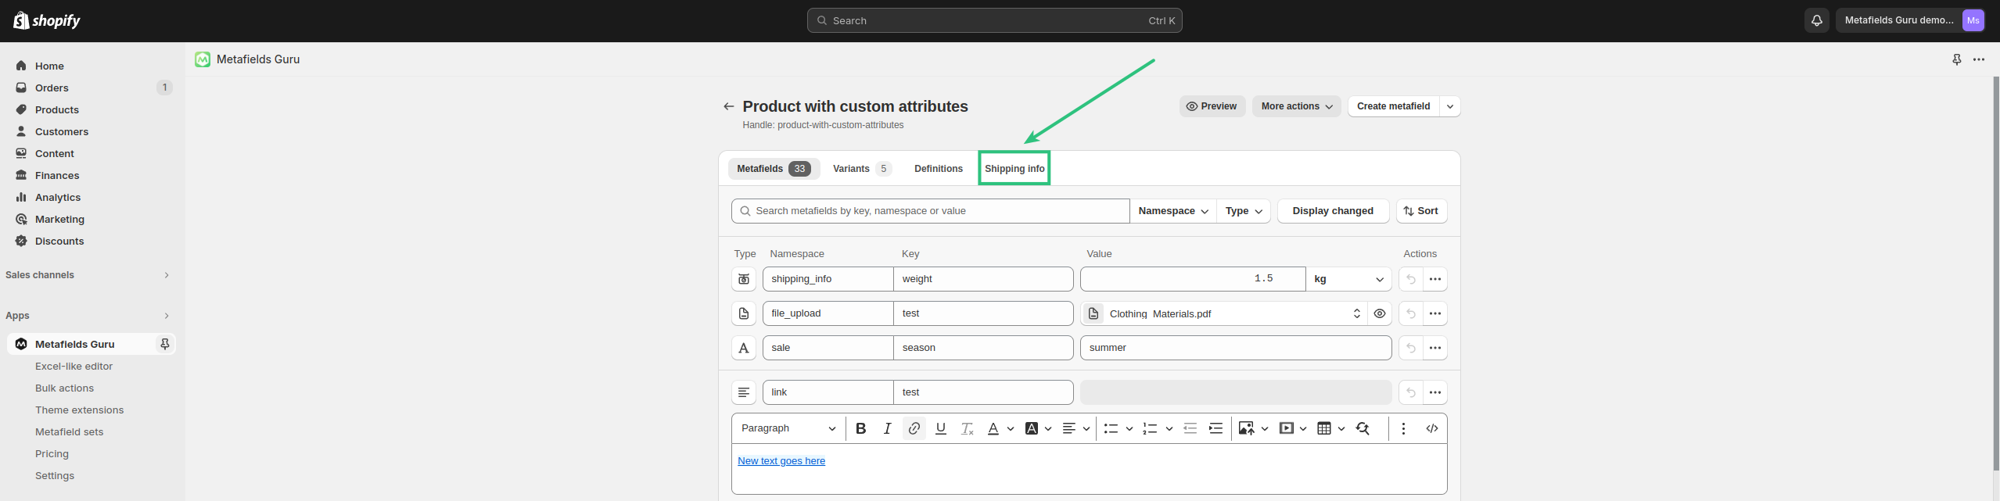Click the decrease indent icon
Screen dimensions: 2000x501
point(1190,428)
